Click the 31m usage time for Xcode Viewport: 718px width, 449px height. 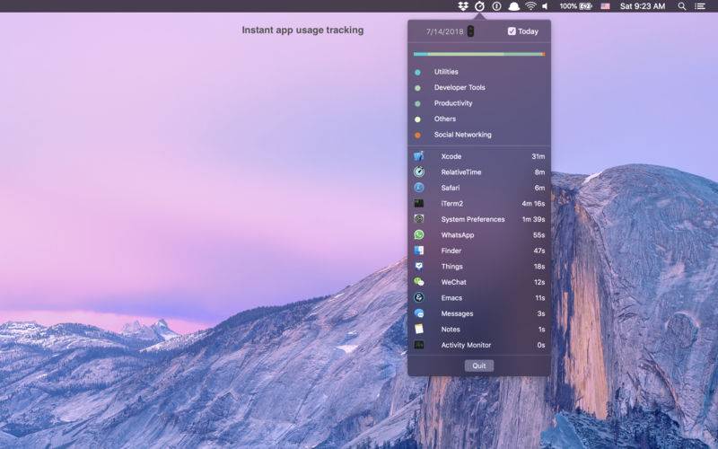pyautogui.click(x=538, y=156)
